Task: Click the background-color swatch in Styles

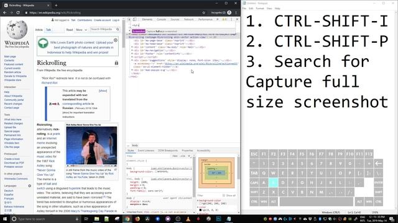Action: click(156, 172)
